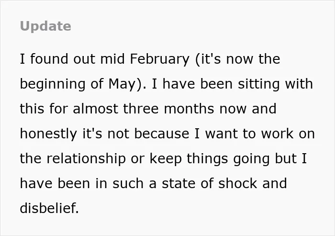Viewport: 335px width, 236px height.
Task: Click the word "state" in the text
Action: [x=179, y=184]
